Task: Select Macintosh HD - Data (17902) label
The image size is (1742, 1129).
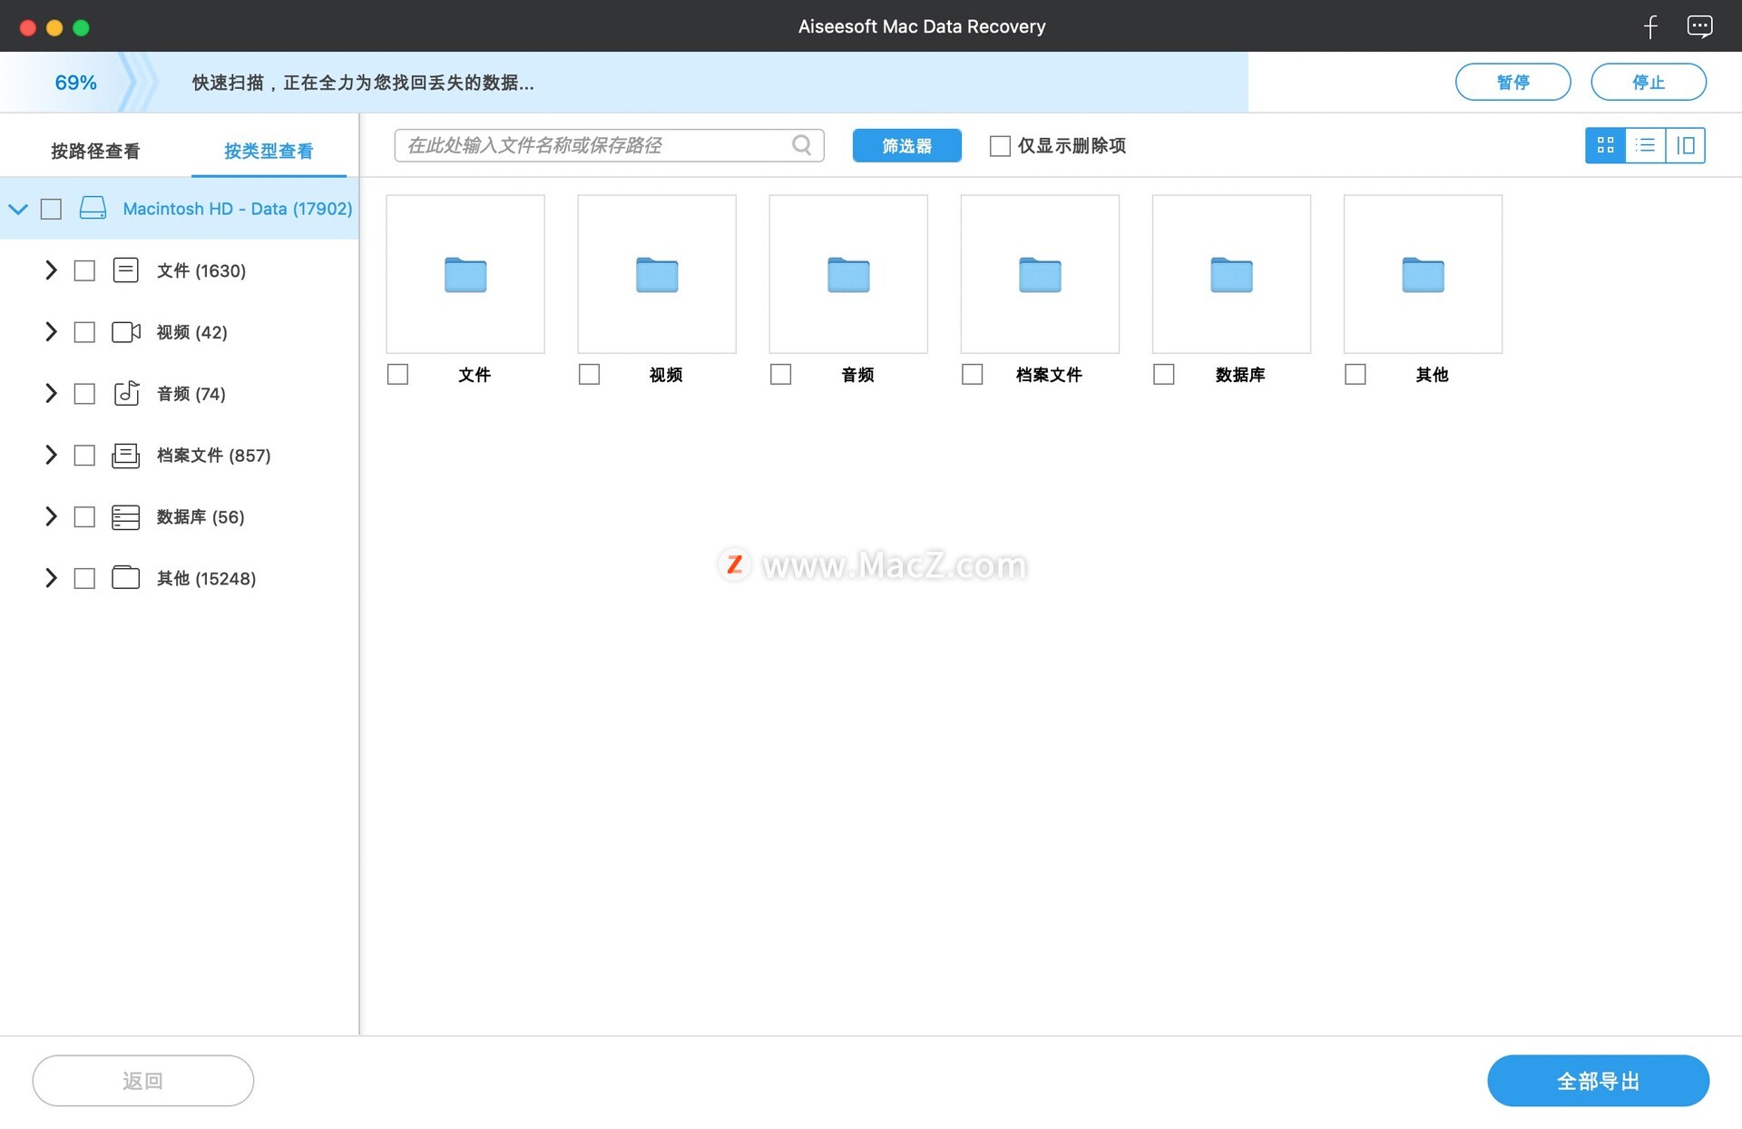Action: (238, 209)
